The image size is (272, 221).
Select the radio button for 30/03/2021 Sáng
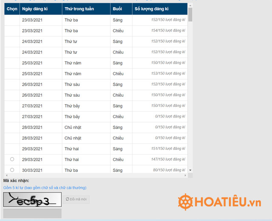[12, 170]
